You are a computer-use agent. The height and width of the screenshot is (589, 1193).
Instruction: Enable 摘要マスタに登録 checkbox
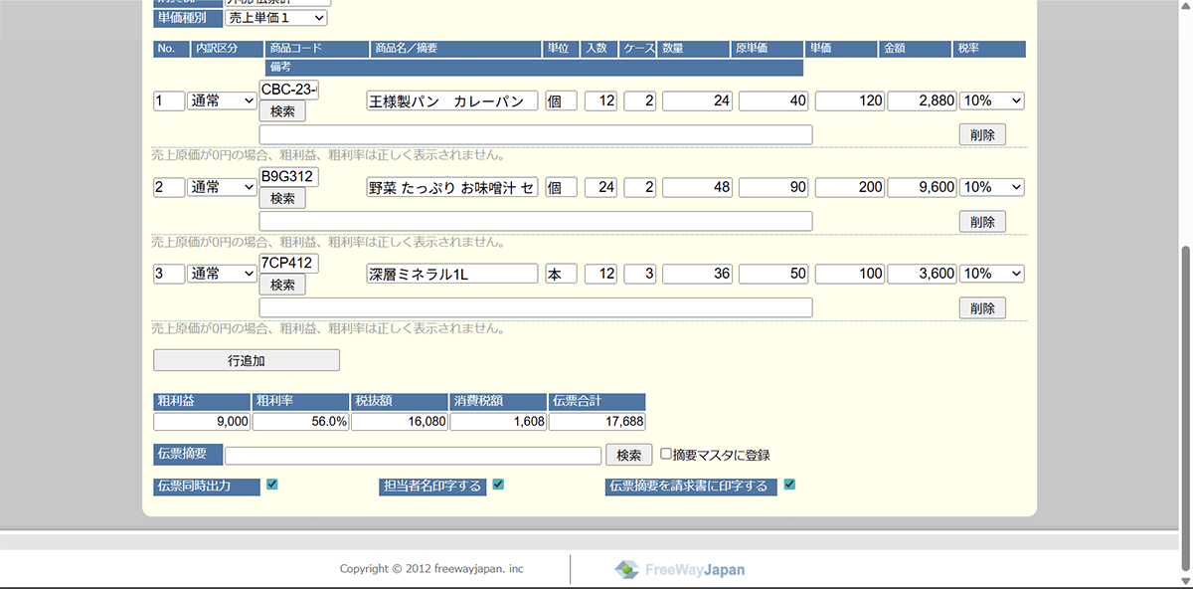click(x=666, y=454)
